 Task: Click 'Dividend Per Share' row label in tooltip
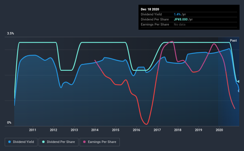(155, 19)
